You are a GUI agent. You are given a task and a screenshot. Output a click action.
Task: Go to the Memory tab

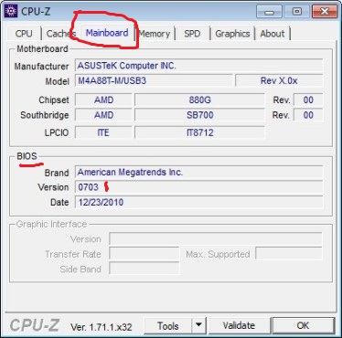155,34
